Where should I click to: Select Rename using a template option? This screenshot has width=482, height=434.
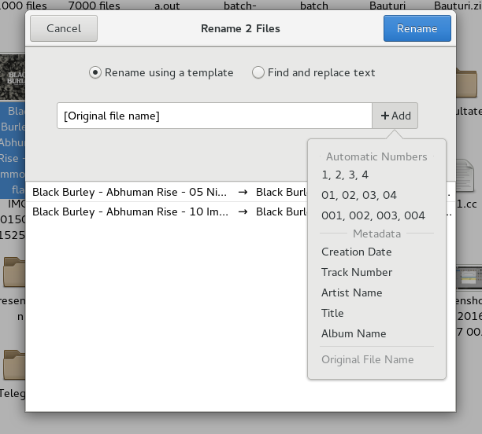pos(96,72)
